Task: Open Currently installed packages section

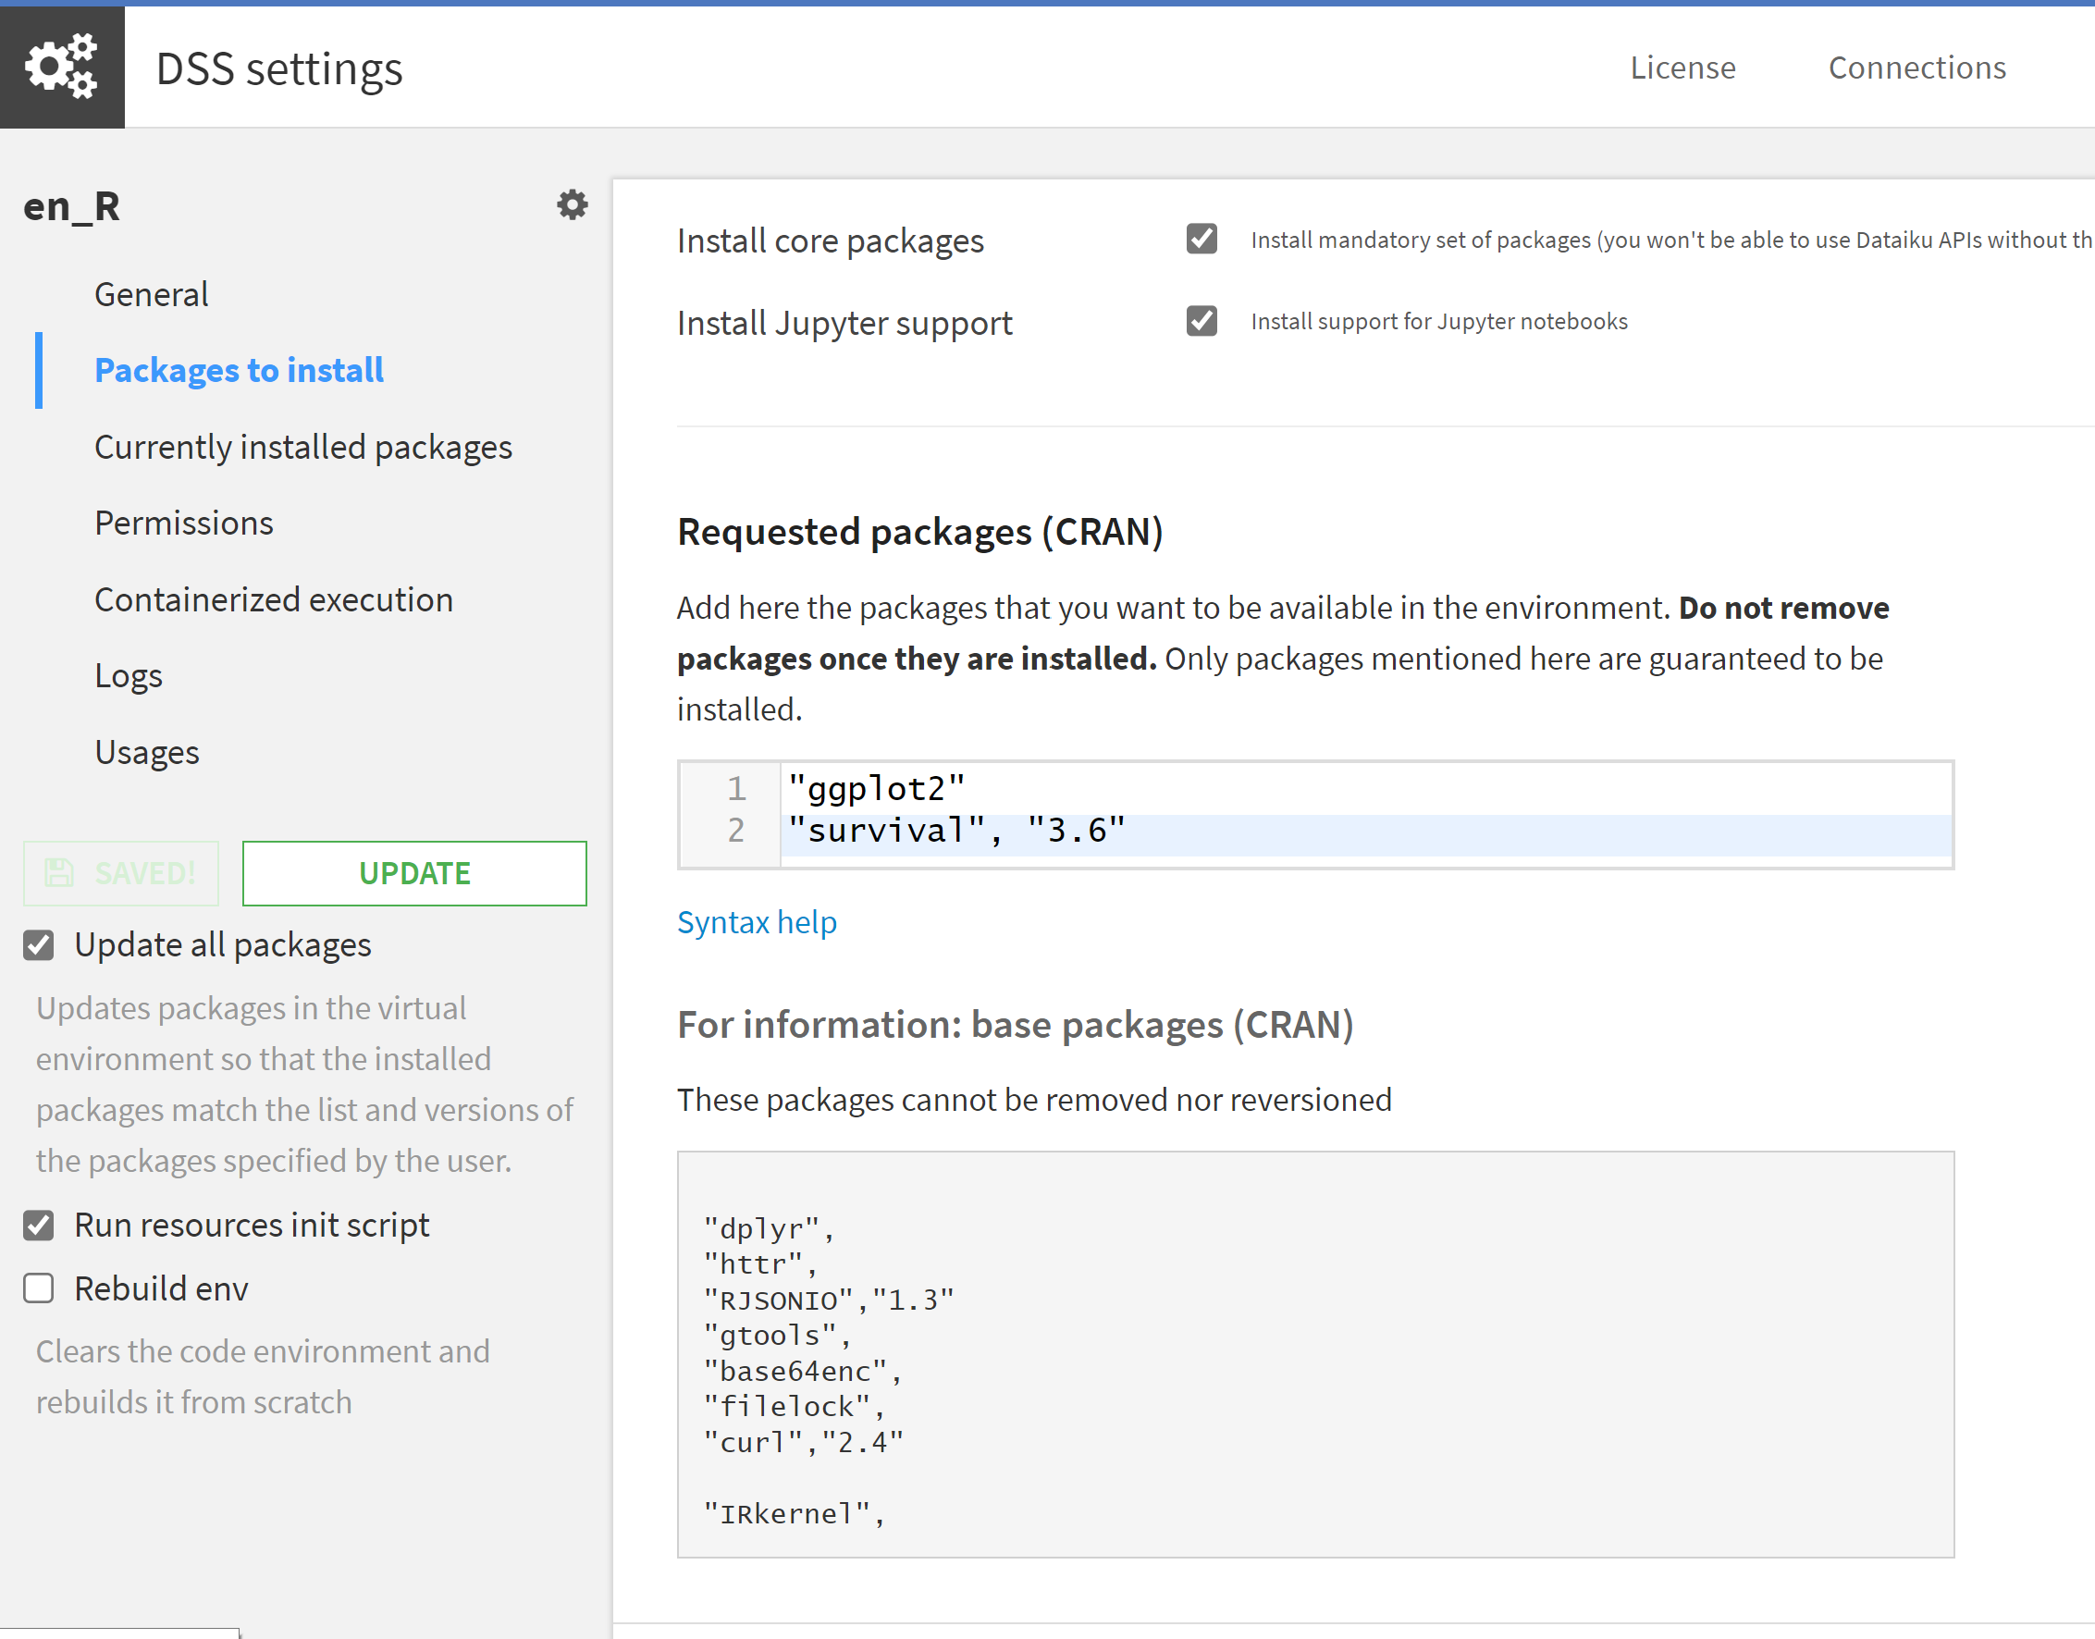Action: (x=303, y=447)
